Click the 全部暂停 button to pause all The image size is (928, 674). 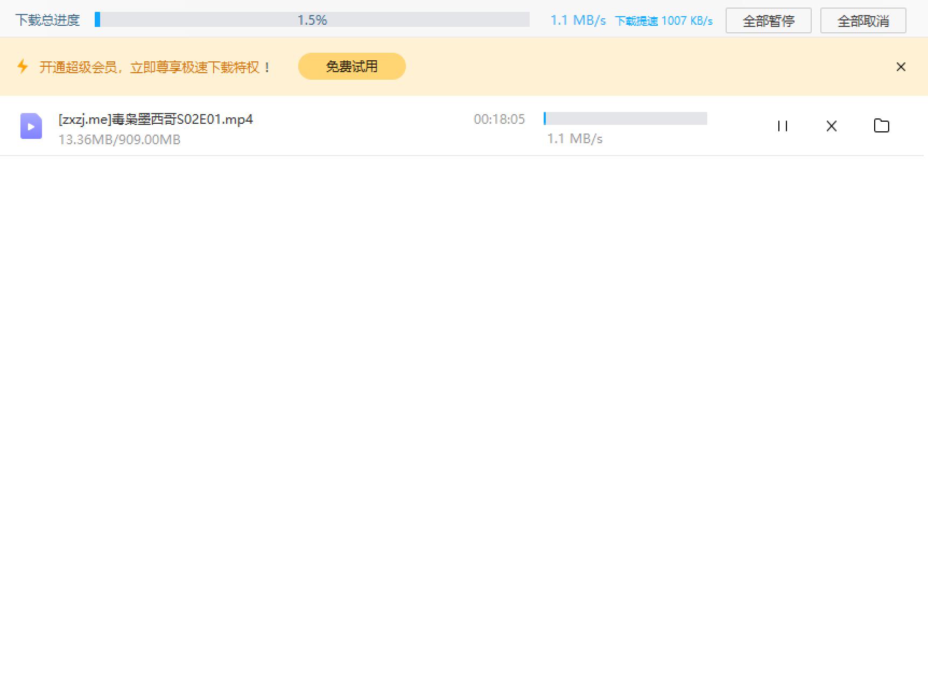(x=769, y=20)
